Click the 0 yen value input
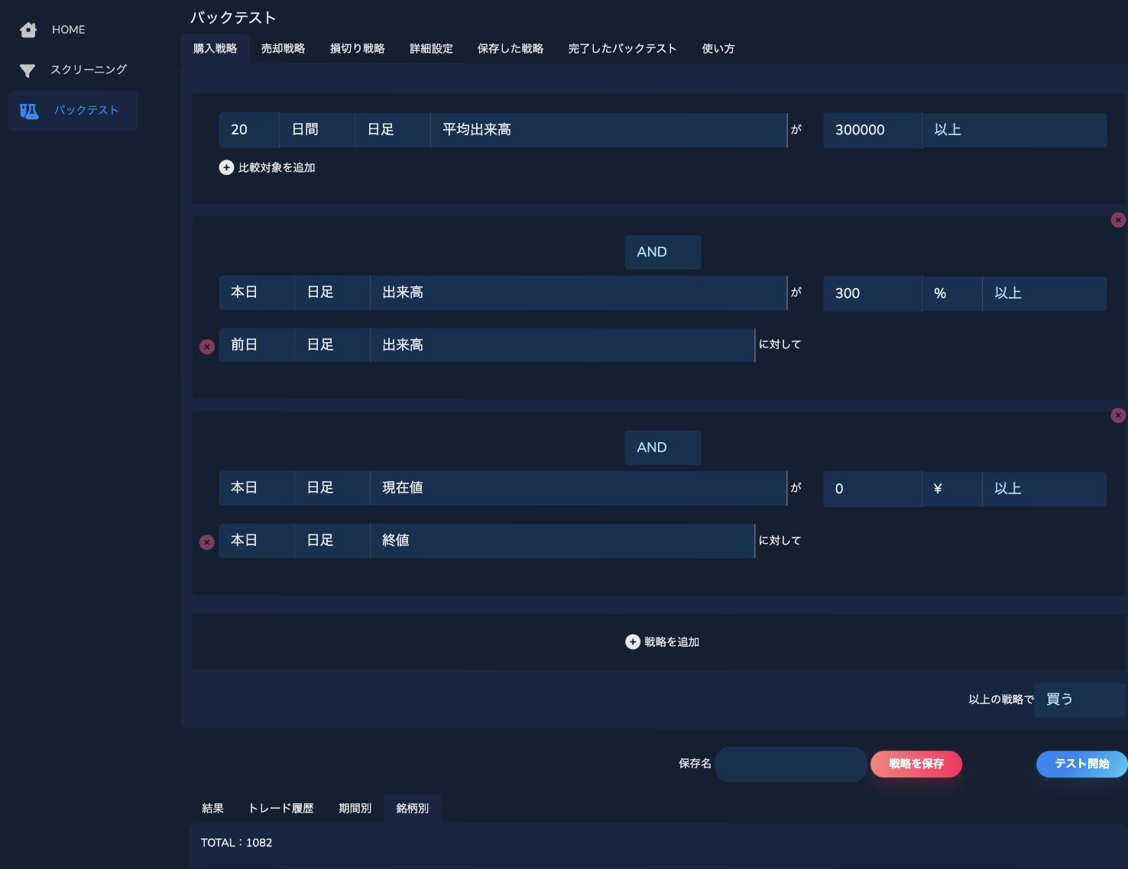 872,489
